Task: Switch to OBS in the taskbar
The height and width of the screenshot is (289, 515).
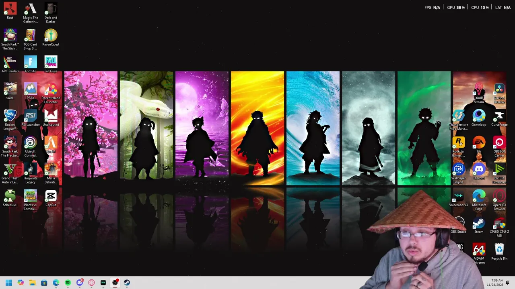Action: click(115, 283)
